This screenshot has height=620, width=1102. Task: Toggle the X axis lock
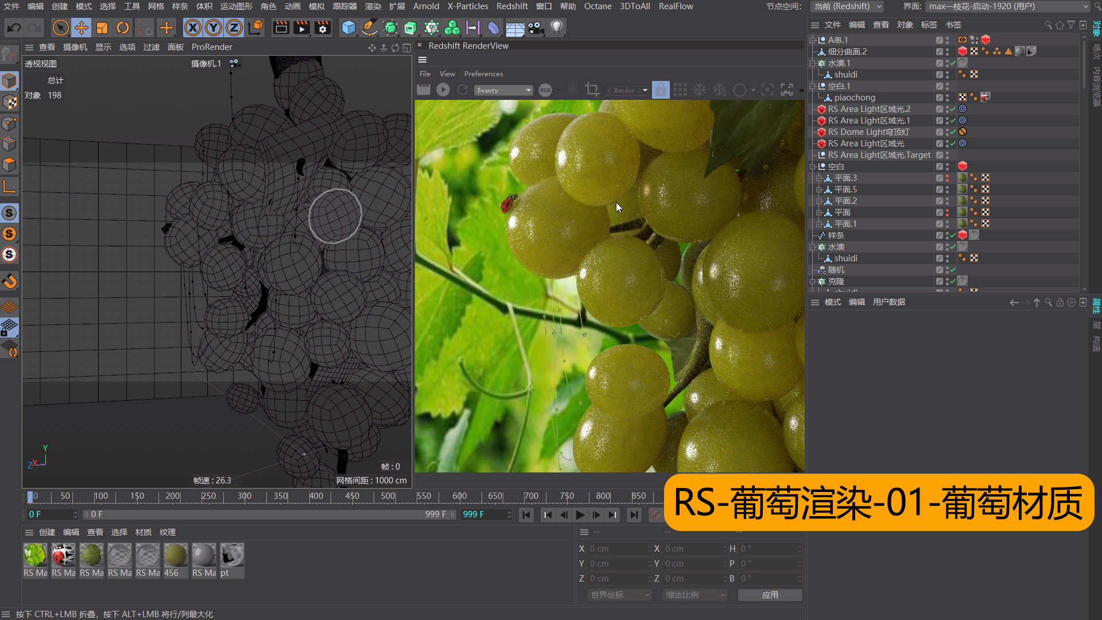[193, 28]
